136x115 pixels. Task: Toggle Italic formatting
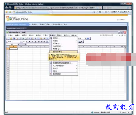(x=32, y=42)
